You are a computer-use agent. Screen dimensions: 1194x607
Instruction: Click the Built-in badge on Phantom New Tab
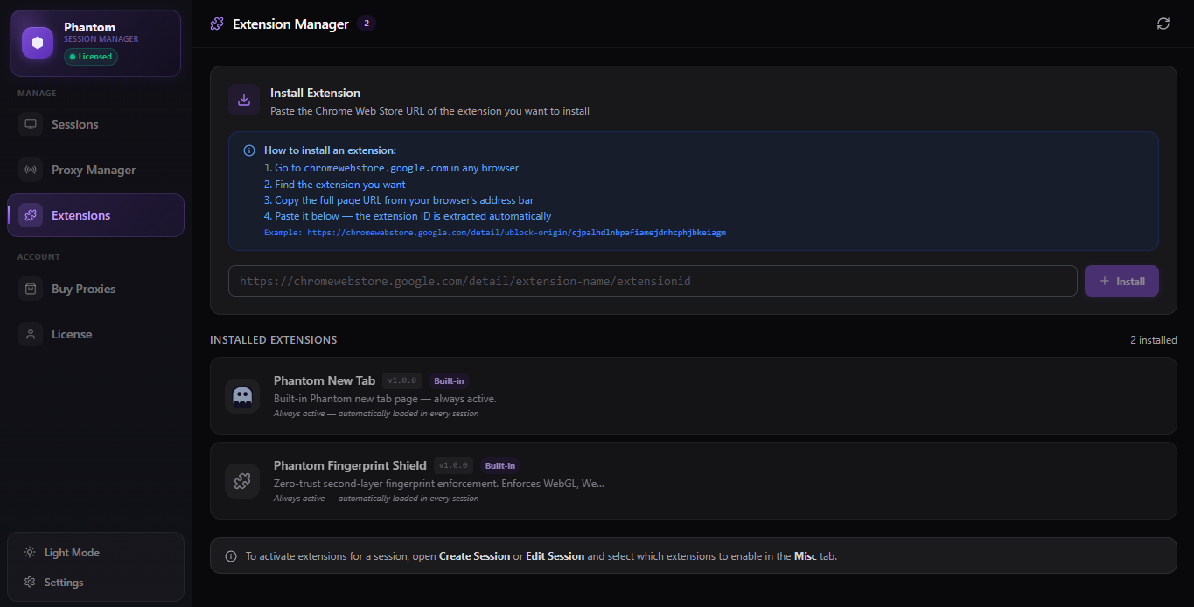point(449,380)
